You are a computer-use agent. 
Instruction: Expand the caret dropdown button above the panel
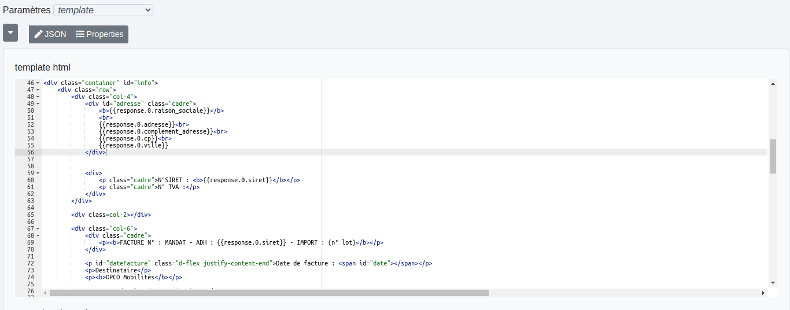point(10,33)
